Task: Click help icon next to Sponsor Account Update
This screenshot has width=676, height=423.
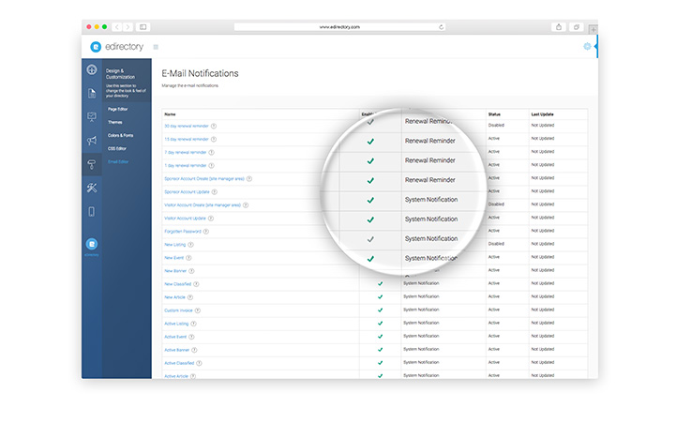Action: 215,192
